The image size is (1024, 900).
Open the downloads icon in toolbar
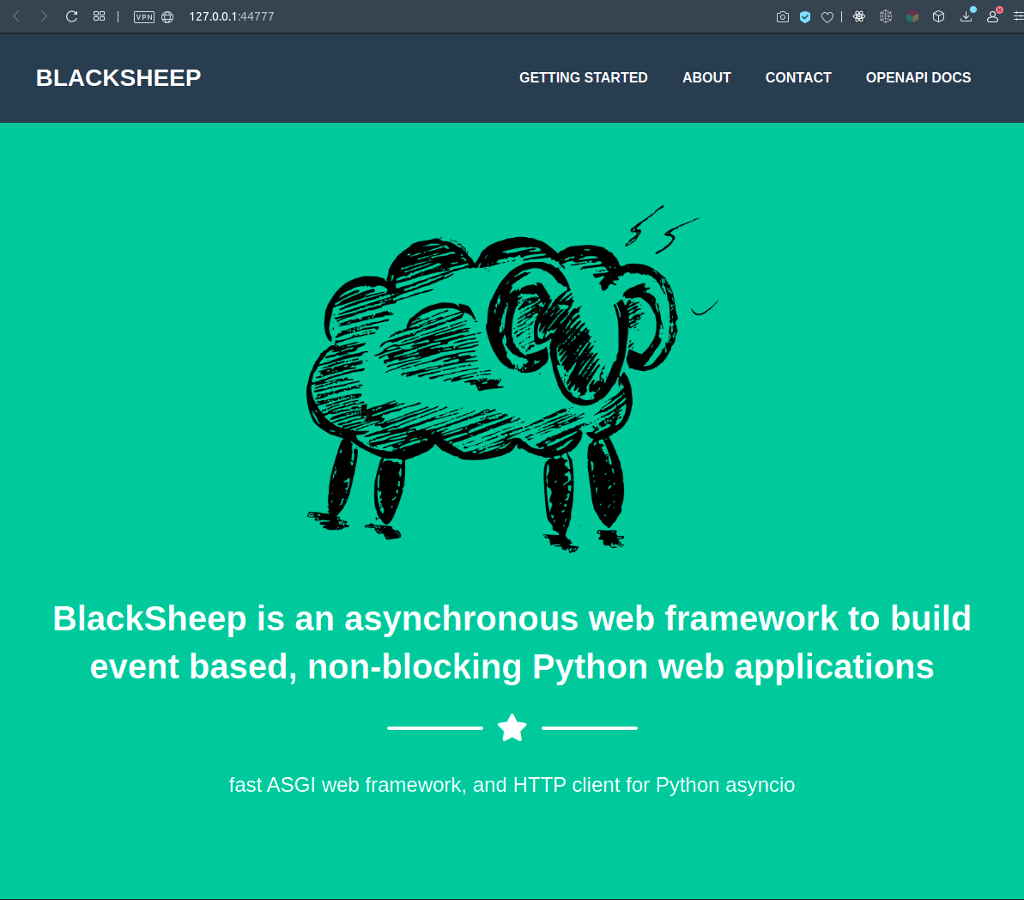click(x=966, y=17)
